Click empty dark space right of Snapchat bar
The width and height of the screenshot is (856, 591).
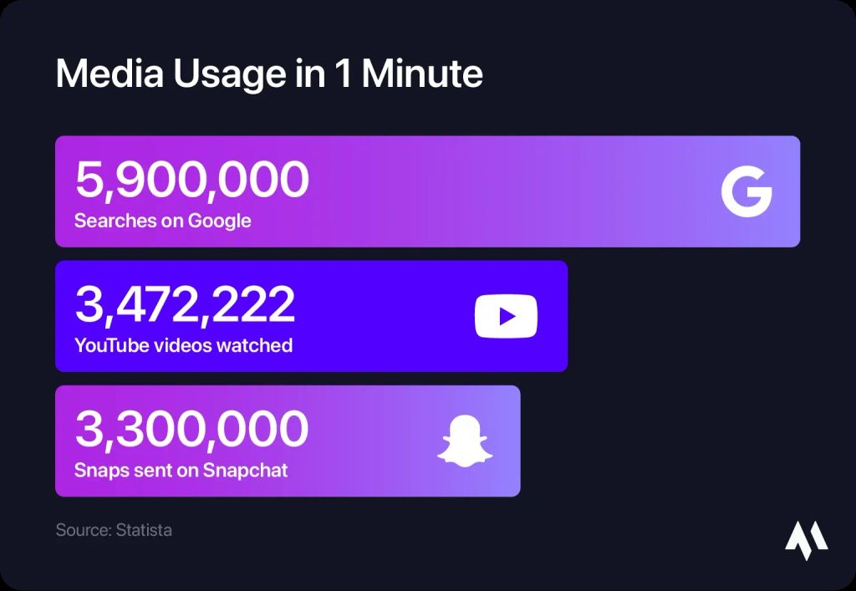tap(669, 441)
